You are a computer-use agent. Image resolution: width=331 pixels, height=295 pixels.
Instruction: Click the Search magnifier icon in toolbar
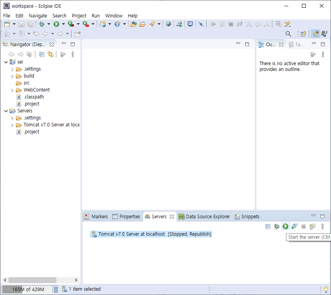[x=288, y=34]
